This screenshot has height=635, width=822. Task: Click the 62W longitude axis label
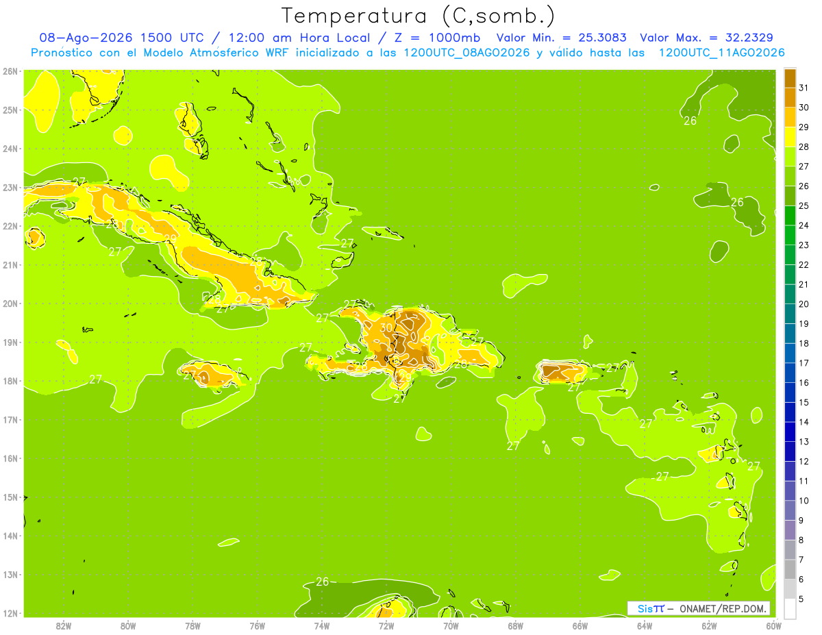709,625
